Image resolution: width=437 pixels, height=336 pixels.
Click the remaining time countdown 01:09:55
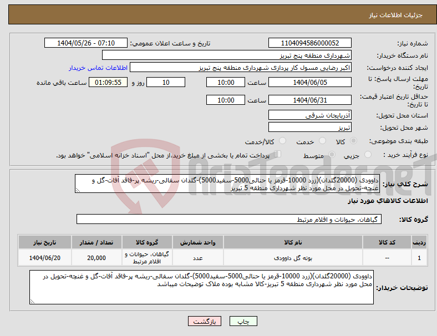pos(108,83)
